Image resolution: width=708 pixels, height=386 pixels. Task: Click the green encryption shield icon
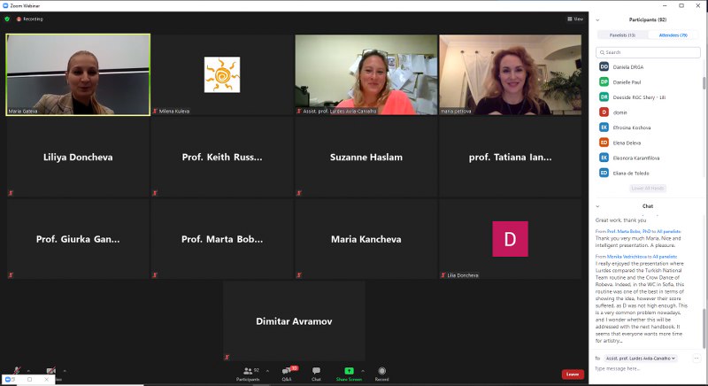pyautogui.click(x=7, y=19)
